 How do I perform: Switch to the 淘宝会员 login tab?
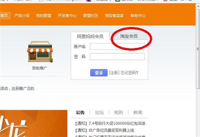tap(129, 36)
